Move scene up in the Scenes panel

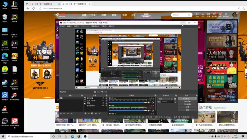tap(68, 113)
